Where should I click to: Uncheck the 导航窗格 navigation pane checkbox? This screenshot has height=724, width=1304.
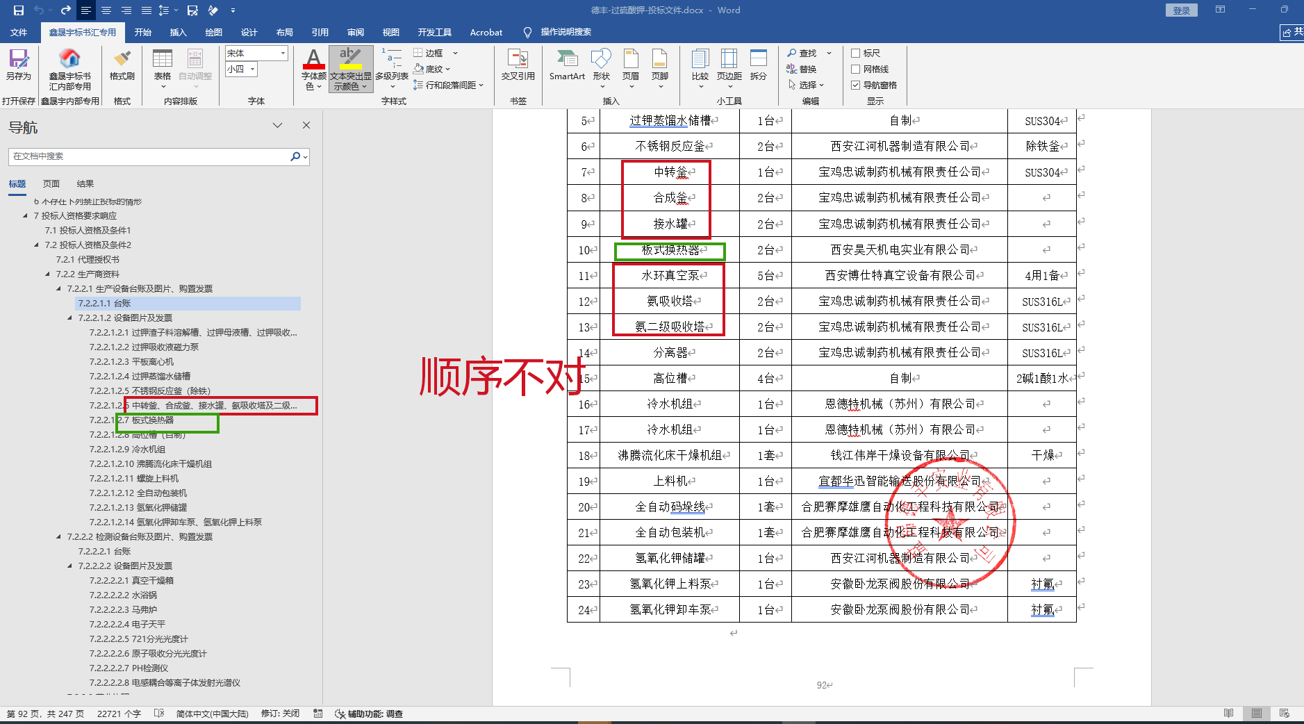click(x=856, y=85)
